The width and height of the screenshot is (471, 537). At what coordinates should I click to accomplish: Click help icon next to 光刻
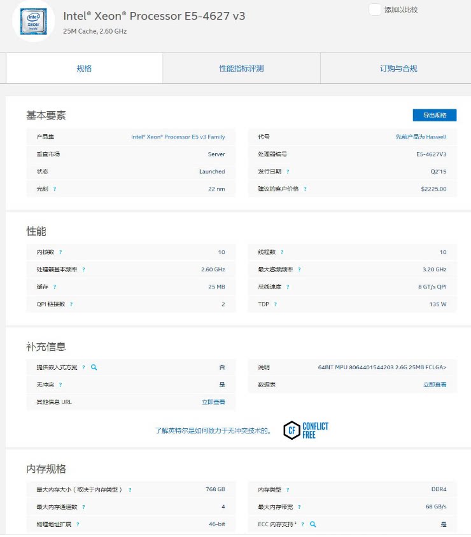coord(55,189)
